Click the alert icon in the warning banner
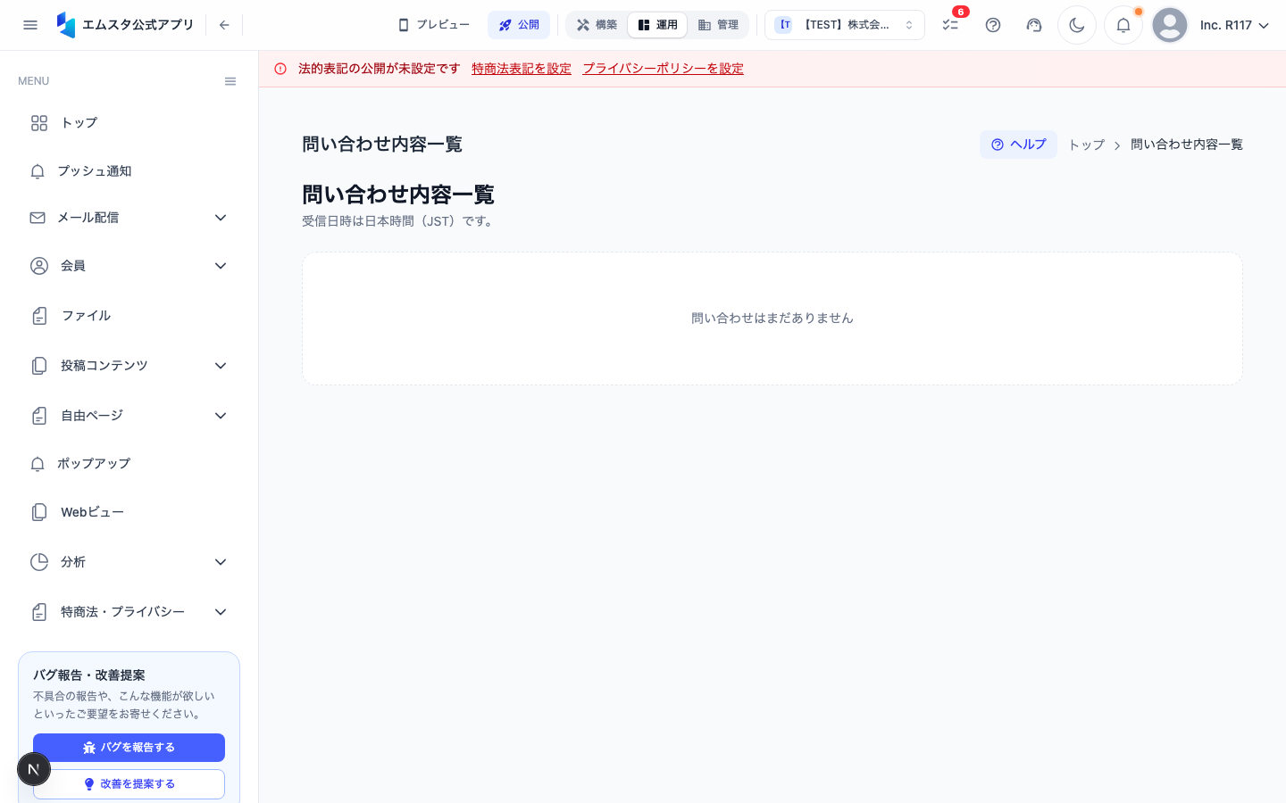Viewport: 1286px width, 803px height. click(x=280, y=69)
